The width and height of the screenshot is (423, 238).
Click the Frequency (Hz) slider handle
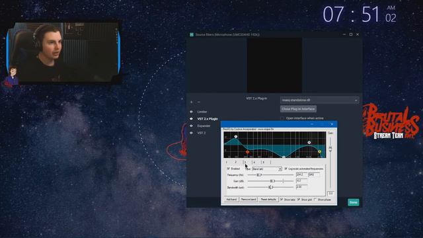pos(258,175)
